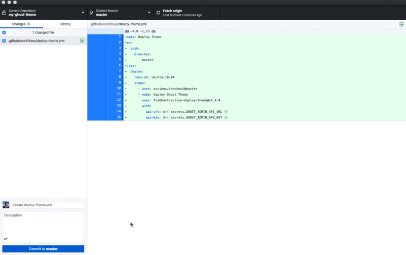Click the add co-authors icon in Description box

pyautogui.click(x=6, y=238)
